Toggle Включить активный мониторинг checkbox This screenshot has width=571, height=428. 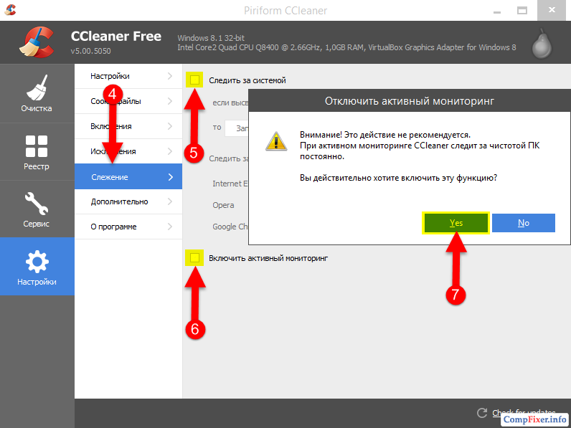tap(194, 257)
